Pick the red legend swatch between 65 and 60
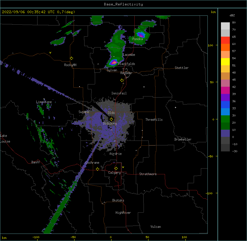 tap(225, 40)
